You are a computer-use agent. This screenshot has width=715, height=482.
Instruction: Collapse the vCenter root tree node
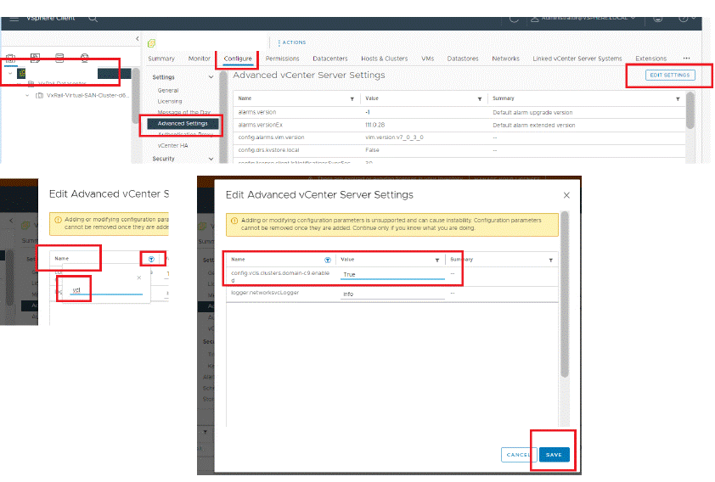pyautogui.click(x=10, y=73)
